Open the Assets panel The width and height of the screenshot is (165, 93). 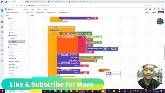pos(147,12)
